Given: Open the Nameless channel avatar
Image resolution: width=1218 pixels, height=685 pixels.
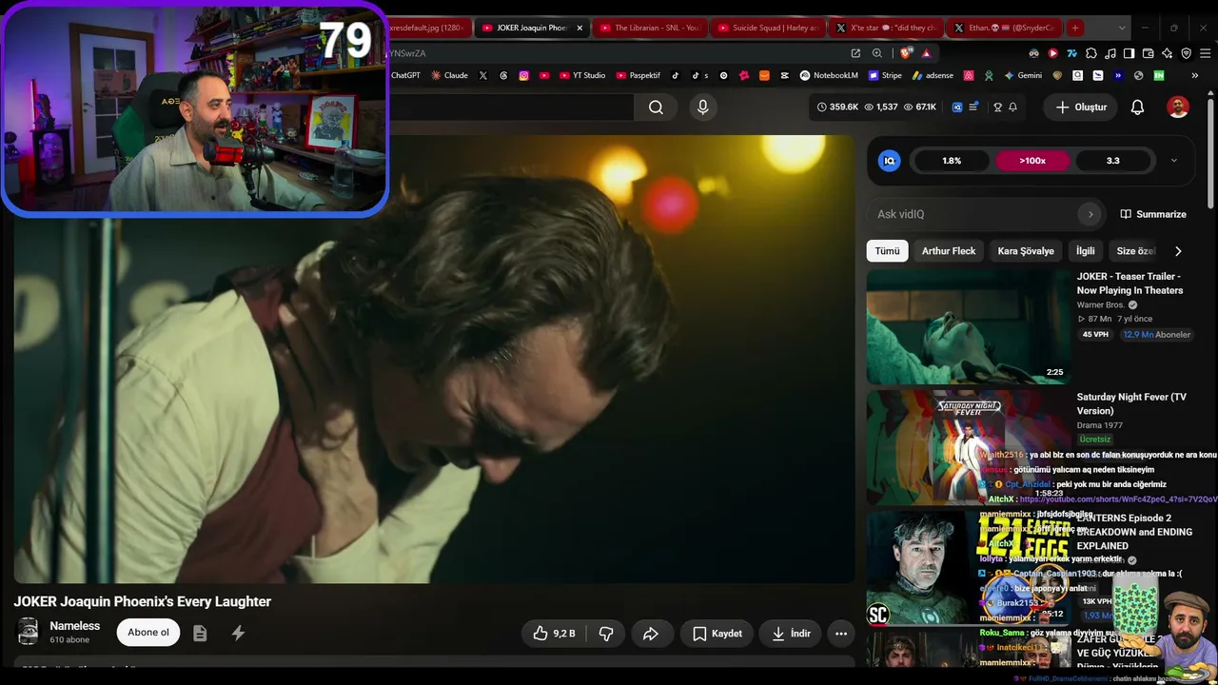Looking at the screenshot, I should click(29, 632).
